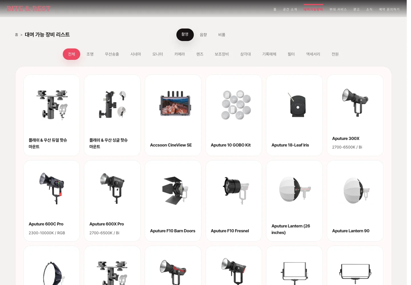Open the Aputure F10 Fresnel image
Image resolution: width=411 pixels, height=285 pixels.
tap(236, 190)
